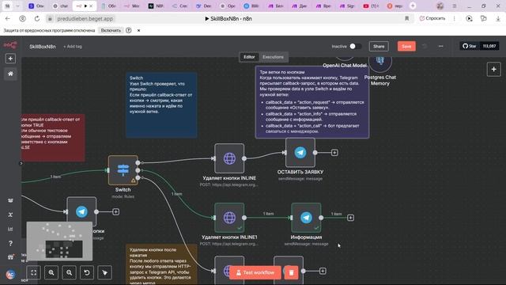Switch to the chat browser tab
Image resolution: width=506 pixels, height=285 pixels.
pyautogui.click(x=60, y=6)
